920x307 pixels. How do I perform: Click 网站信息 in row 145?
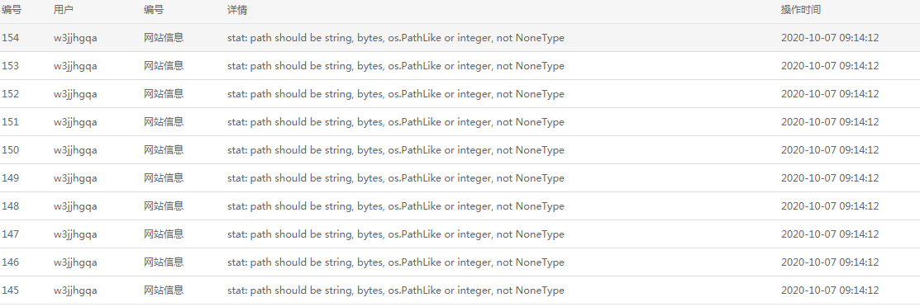[164, 290]
